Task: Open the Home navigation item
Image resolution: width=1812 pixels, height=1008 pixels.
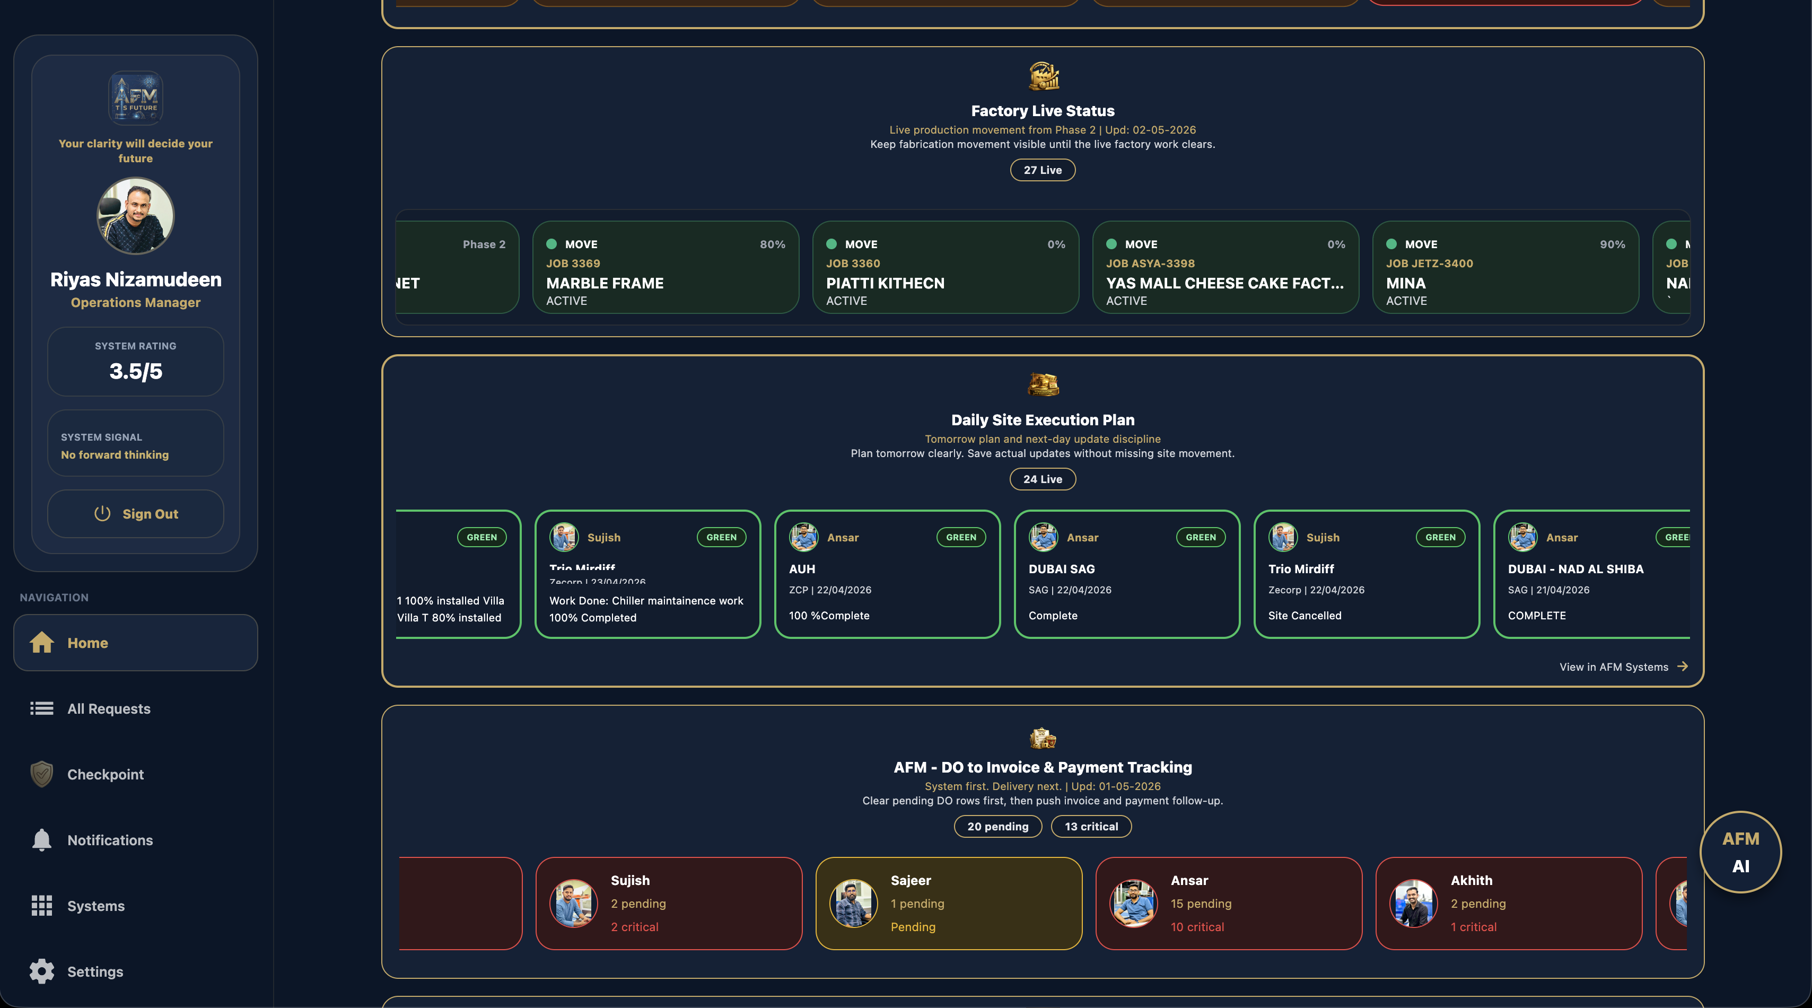Action: [x=136, y=642]
